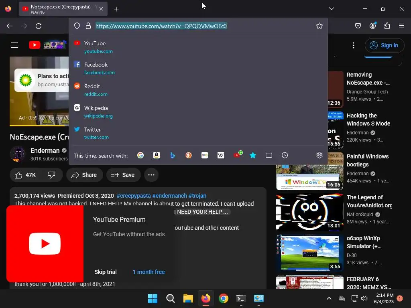Open terminal app from taskbar

point(241,298)
